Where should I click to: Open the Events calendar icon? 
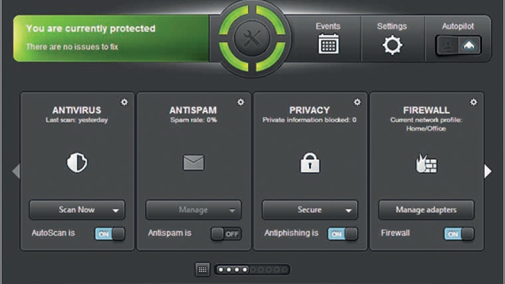click(328, 44)
